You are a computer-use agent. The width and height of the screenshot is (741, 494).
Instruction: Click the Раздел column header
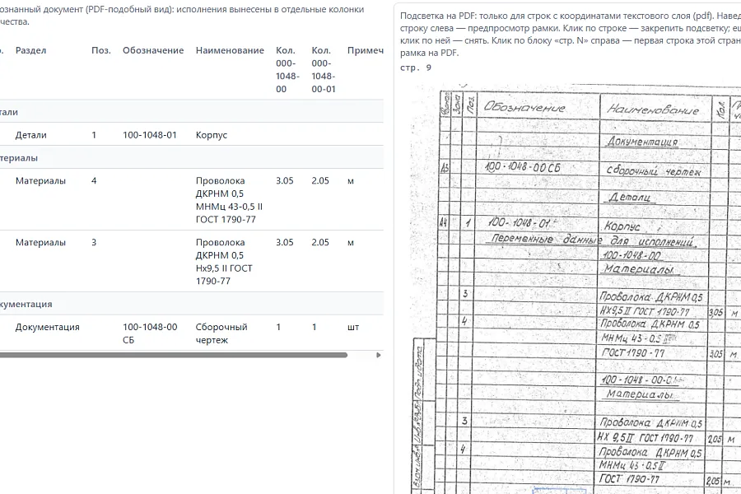tap(31, 50)
